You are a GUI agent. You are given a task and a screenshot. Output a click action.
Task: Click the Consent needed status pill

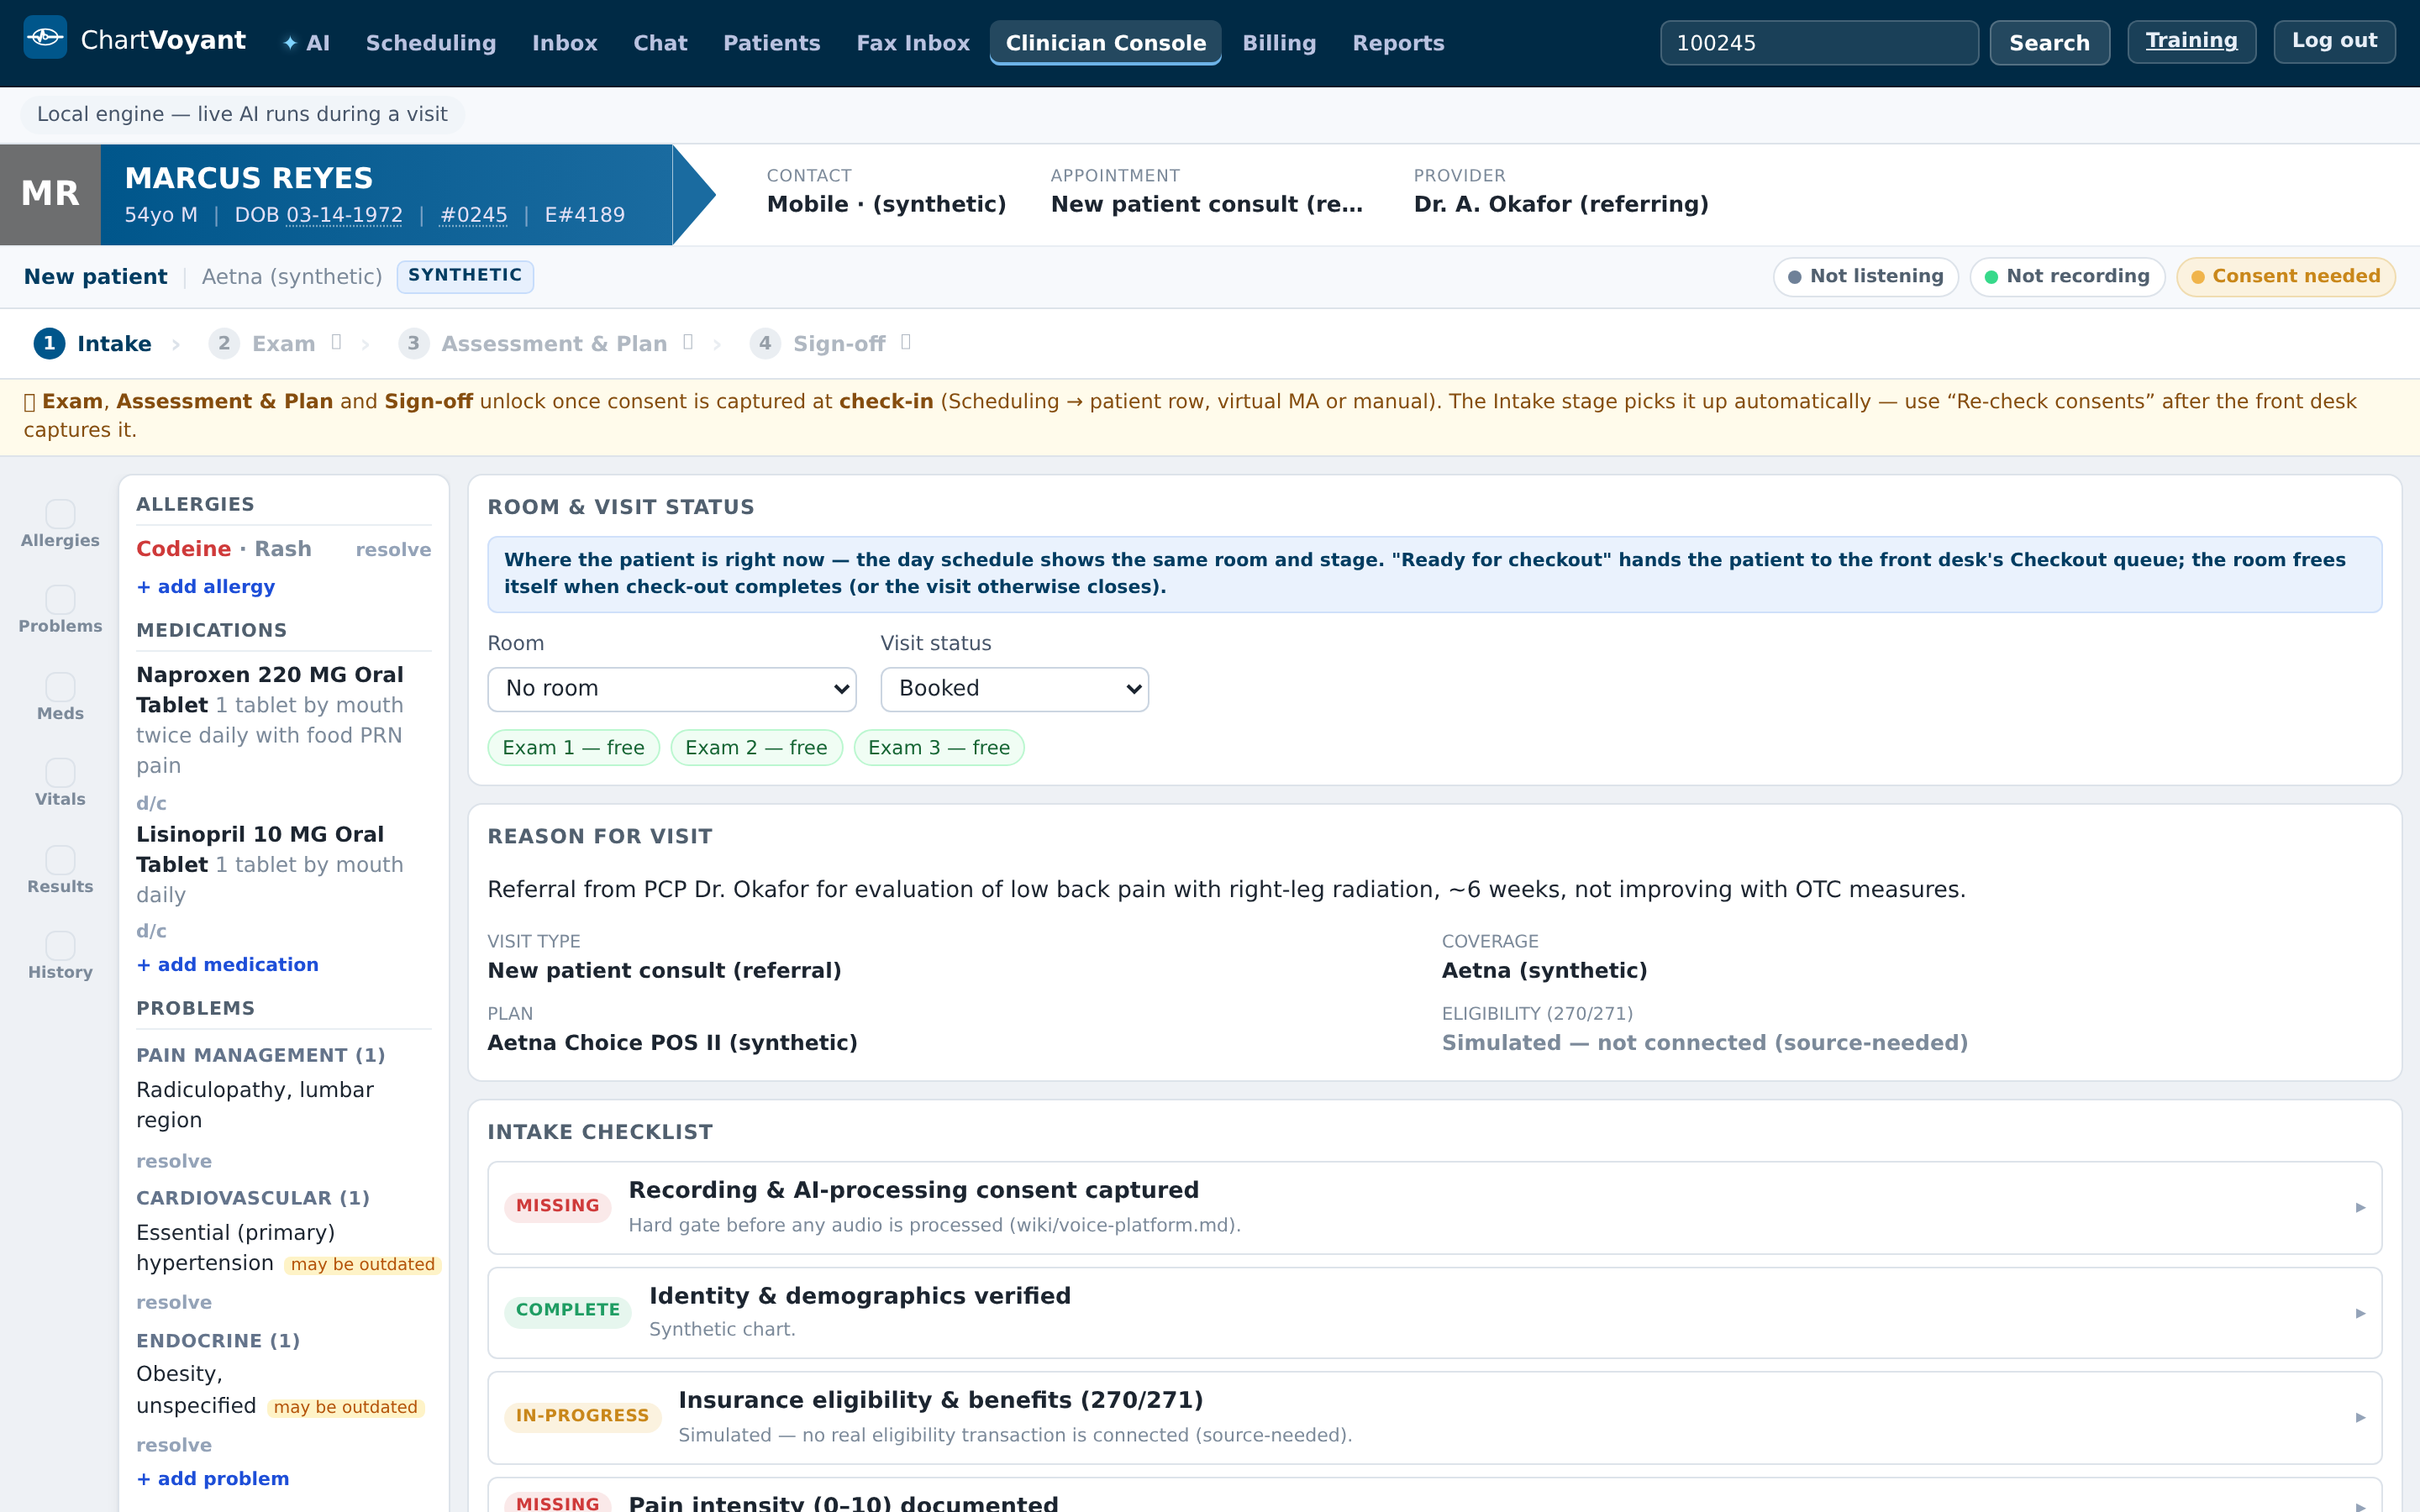coord(2285,277)
